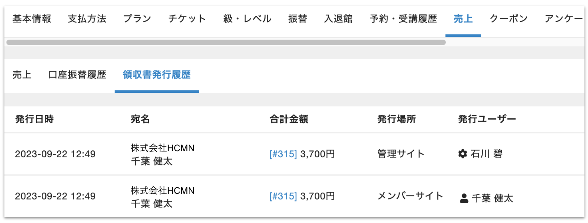Switch to the 振替 tab
Viewport: 588px width, 223px height.
(298, 19)
